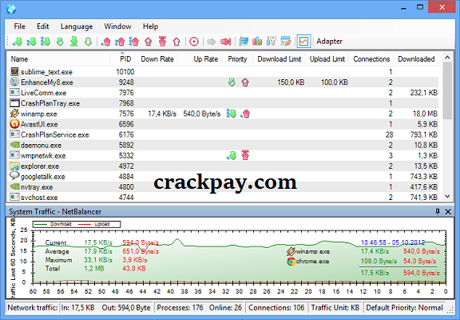The height and width of the screenshot is (320, 460).
Task: Open the Language menu
Action: (77, 26)
